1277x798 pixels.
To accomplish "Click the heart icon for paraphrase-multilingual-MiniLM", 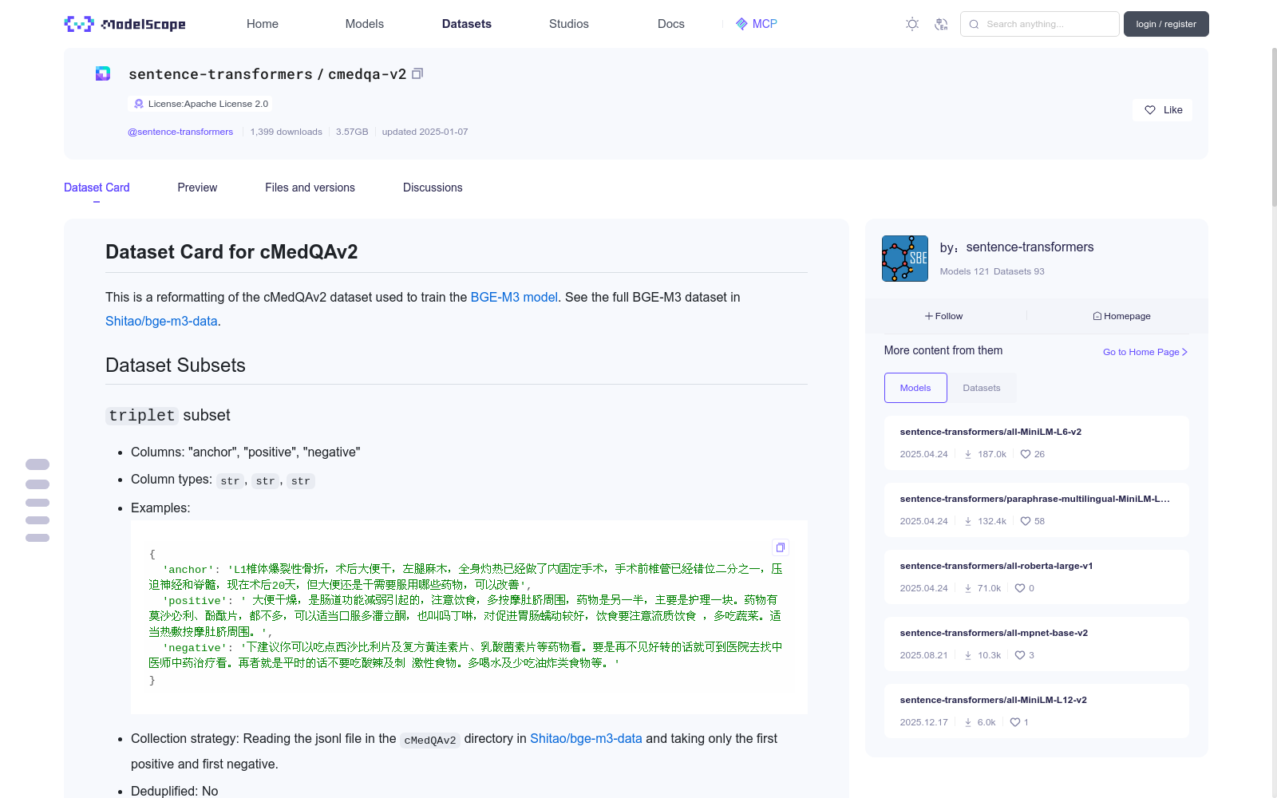I will pyautogui.click(x=1026, y=521).
